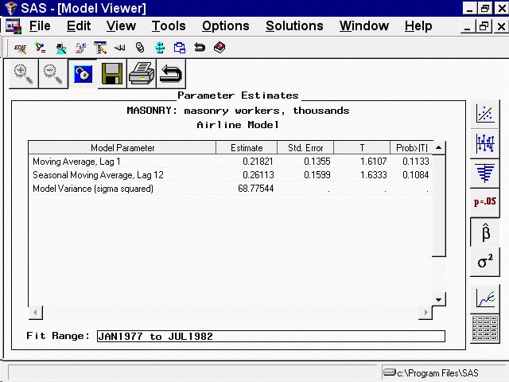Click the overlapping blue windows toolbar icon
Screen dimensions: 509x382
click(x=180, y=48)
